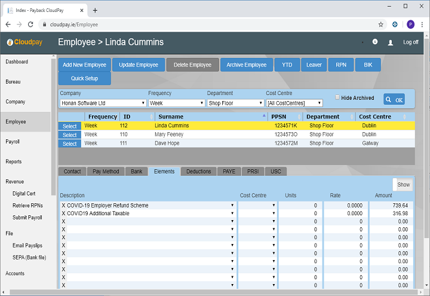The image size is (430, 296).
Task: Click Add New Employee button
Action: 84,65
